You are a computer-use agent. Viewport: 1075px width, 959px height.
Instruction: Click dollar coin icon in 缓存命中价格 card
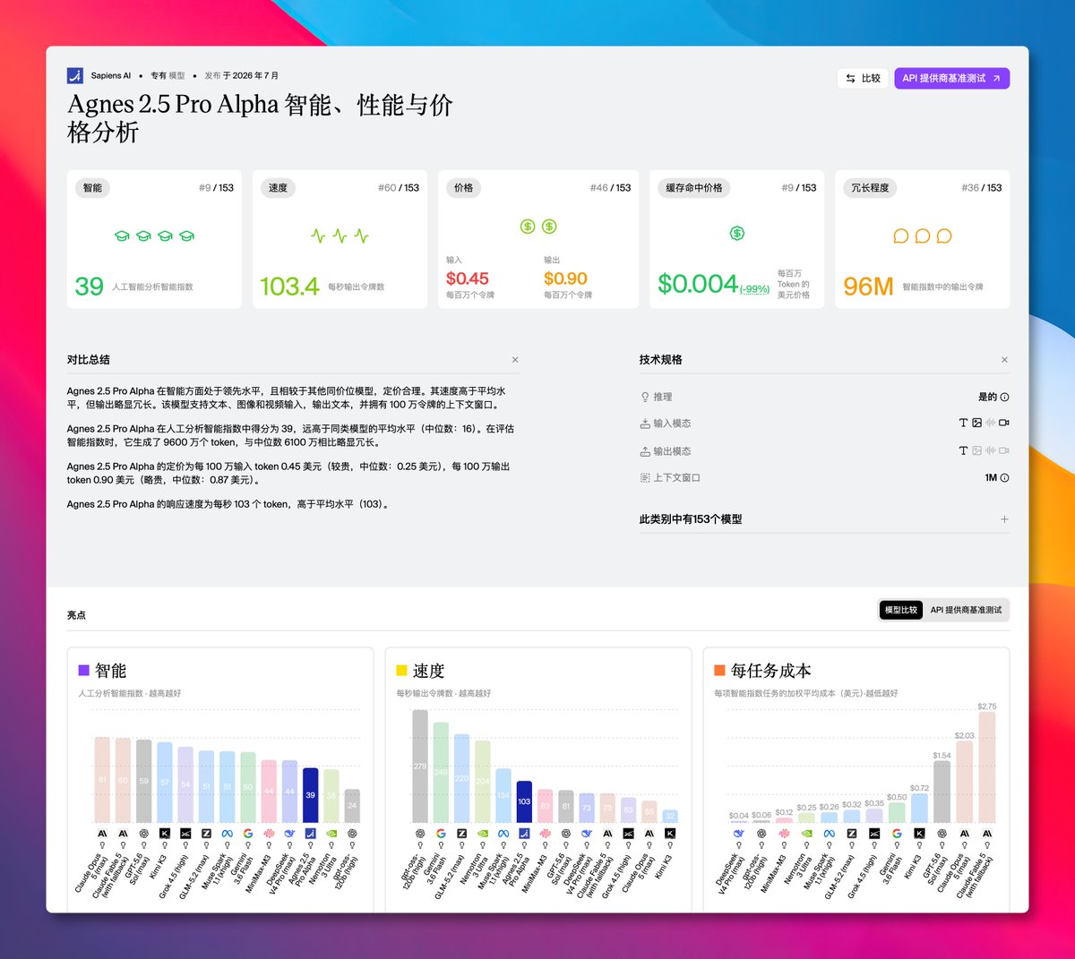737,234
